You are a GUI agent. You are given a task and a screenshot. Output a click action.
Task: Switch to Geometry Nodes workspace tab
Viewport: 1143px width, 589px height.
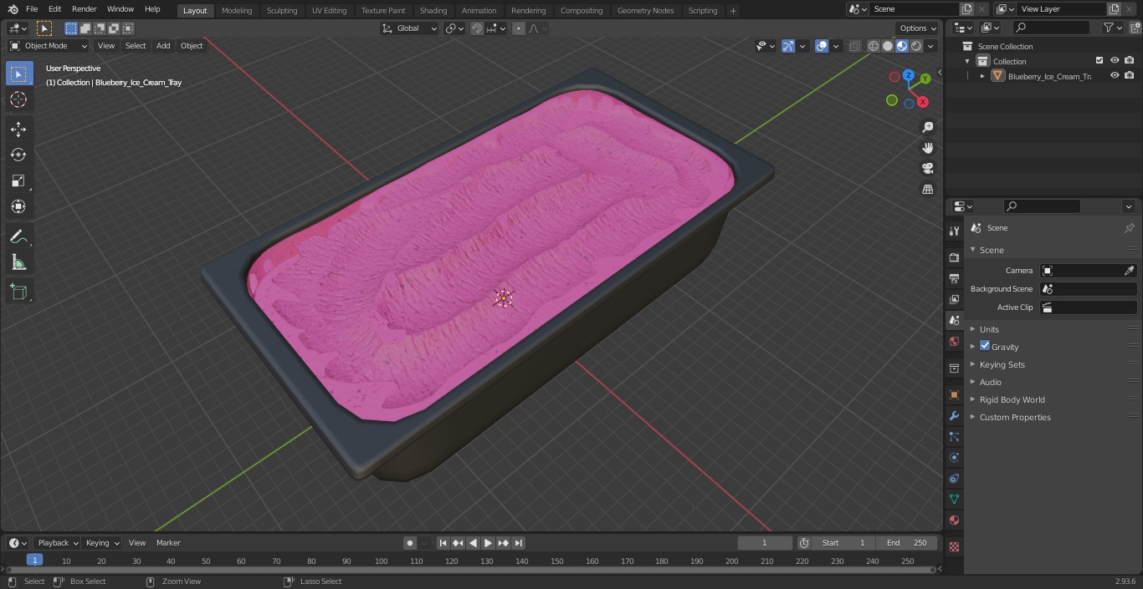pyautogui.click(x=645, y=10)
